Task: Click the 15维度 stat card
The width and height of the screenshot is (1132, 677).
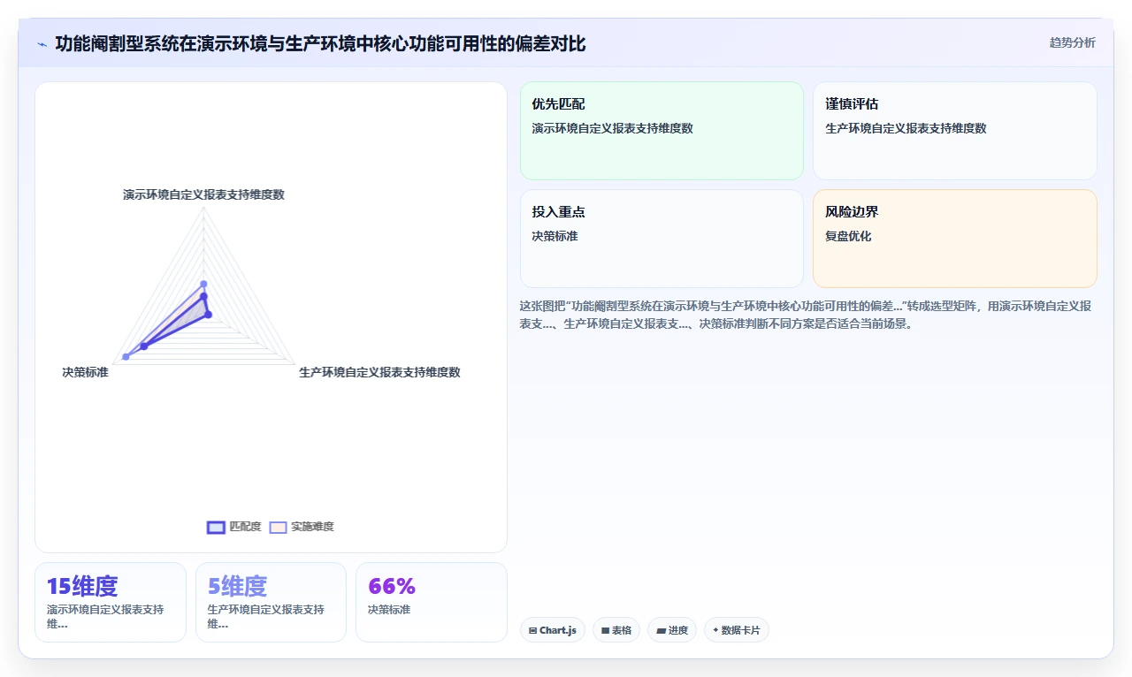Action: pyautogui.click(x=111, y=602)
